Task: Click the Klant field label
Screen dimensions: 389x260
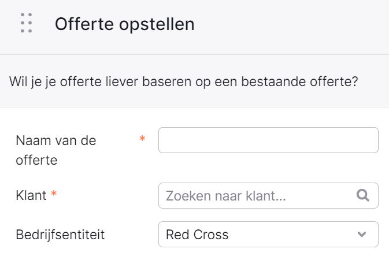Action: (31, 195)
